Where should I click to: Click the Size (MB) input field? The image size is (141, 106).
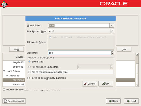coord(80,53)
